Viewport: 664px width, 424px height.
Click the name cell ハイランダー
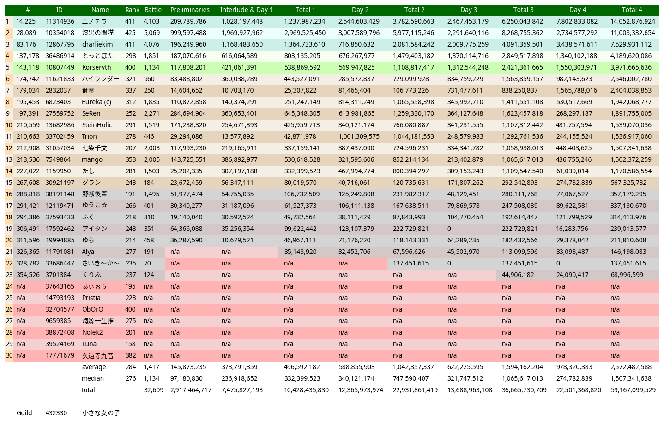click(101, 79)
